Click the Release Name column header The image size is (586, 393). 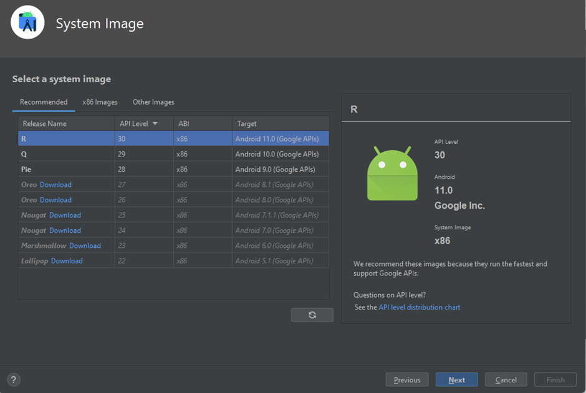coord(66,123)
